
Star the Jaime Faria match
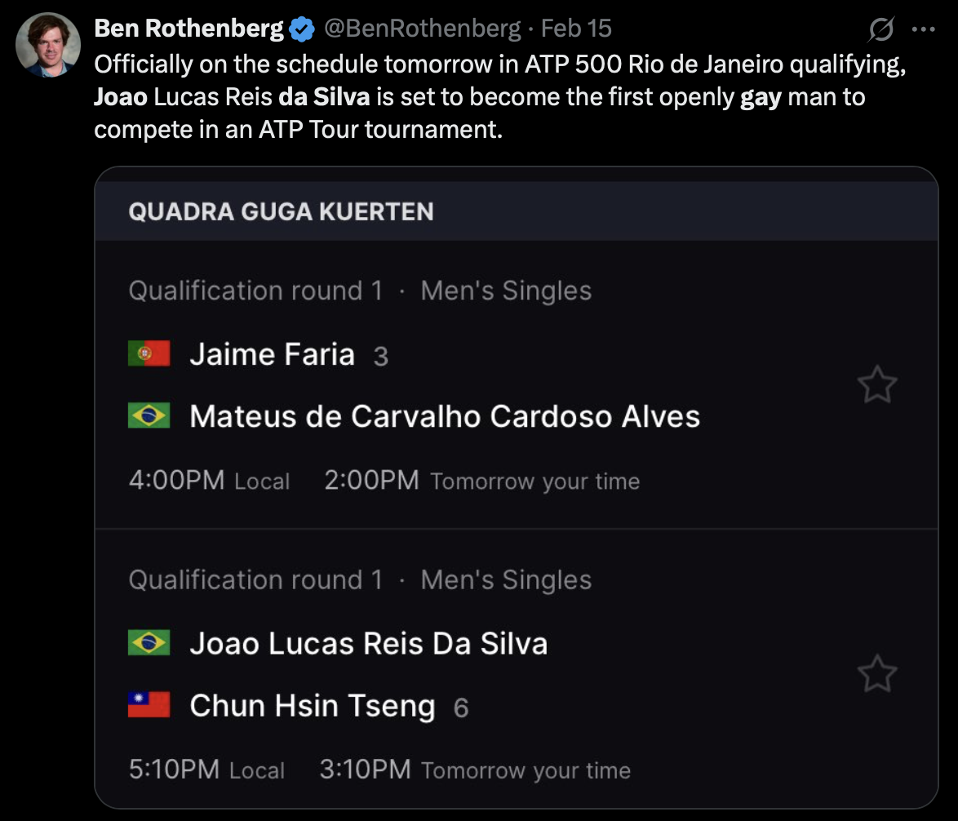pyautogui.click(x=877, y=385)
